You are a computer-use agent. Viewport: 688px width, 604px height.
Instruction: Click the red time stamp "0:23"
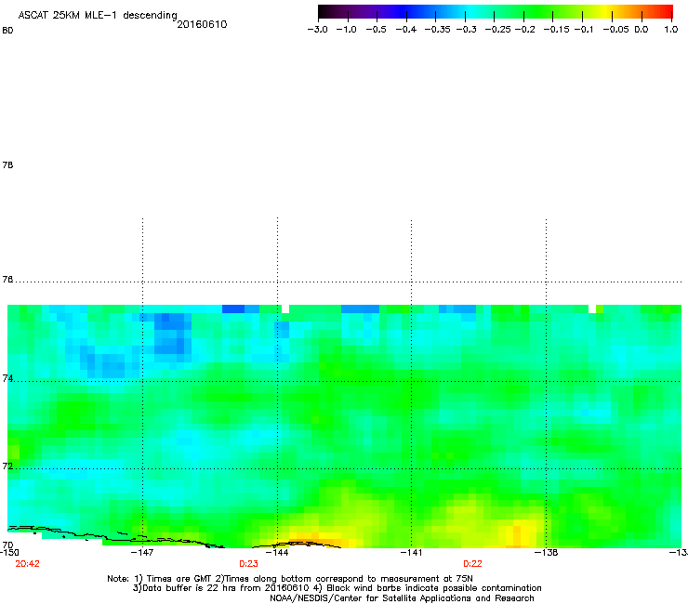coord(248,564)
